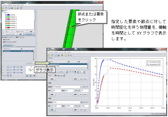Screen dimensions: 168x117
Task: Switch to the カラーマップ tab
Action: click(20, 32)
